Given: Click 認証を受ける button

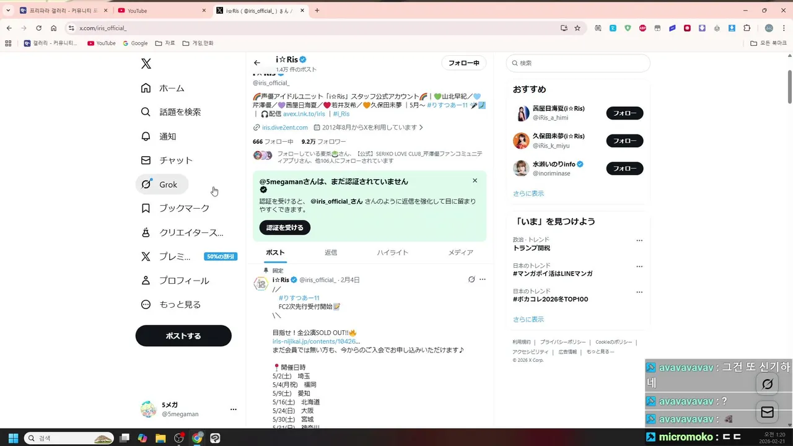Looking at the screenshot, I should 285,227.
